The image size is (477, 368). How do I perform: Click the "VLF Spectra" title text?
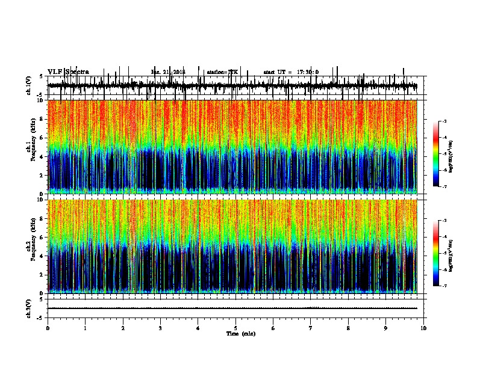coord(68,72)
